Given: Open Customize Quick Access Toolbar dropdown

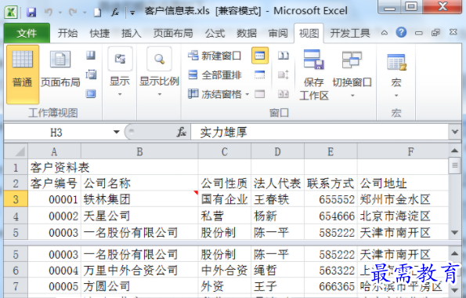Looking at the screenshot, I should 132,13.
